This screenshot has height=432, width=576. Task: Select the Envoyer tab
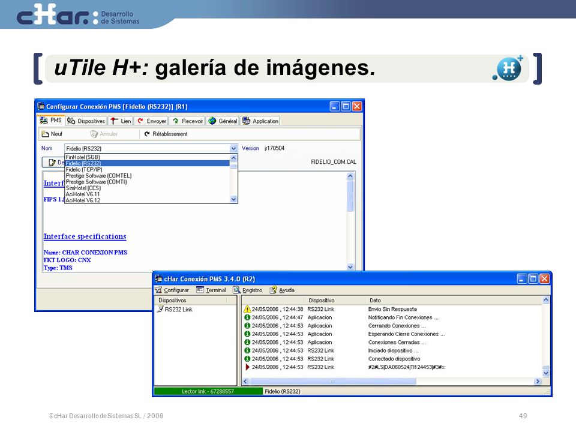(x=152, y=121)
